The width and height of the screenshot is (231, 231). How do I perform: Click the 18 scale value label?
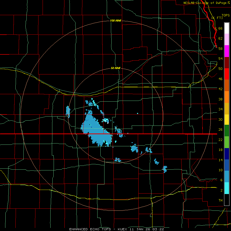220,150
